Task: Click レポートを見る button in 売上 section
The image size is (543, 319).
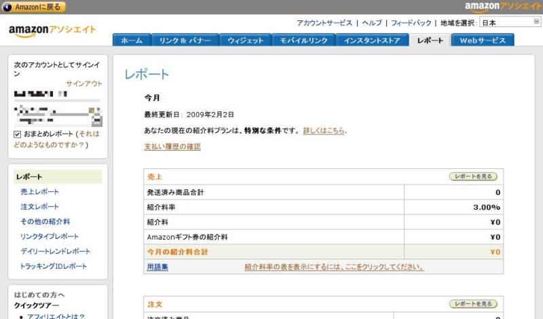Action: point(473,176)
